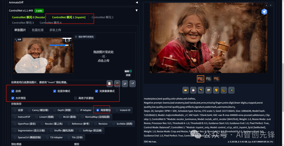This screenshot has width=284, height=146.
Task: Open ControlNet 单元 3 tab
Action: (23, 23)
